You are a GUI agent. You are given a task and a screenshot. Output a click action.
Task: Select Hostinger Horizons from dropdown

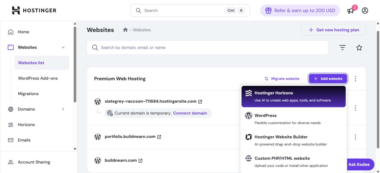coord(293,96)
